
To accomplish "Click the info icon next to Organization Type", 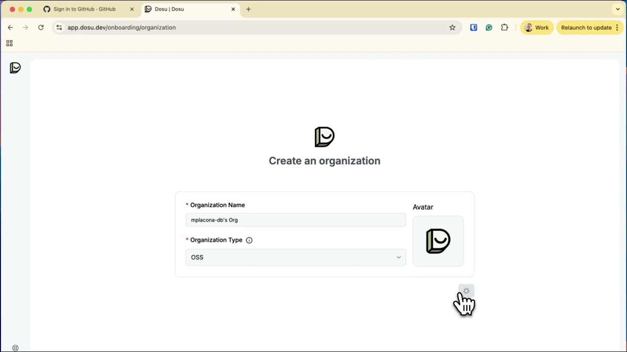I will [249, 240].
